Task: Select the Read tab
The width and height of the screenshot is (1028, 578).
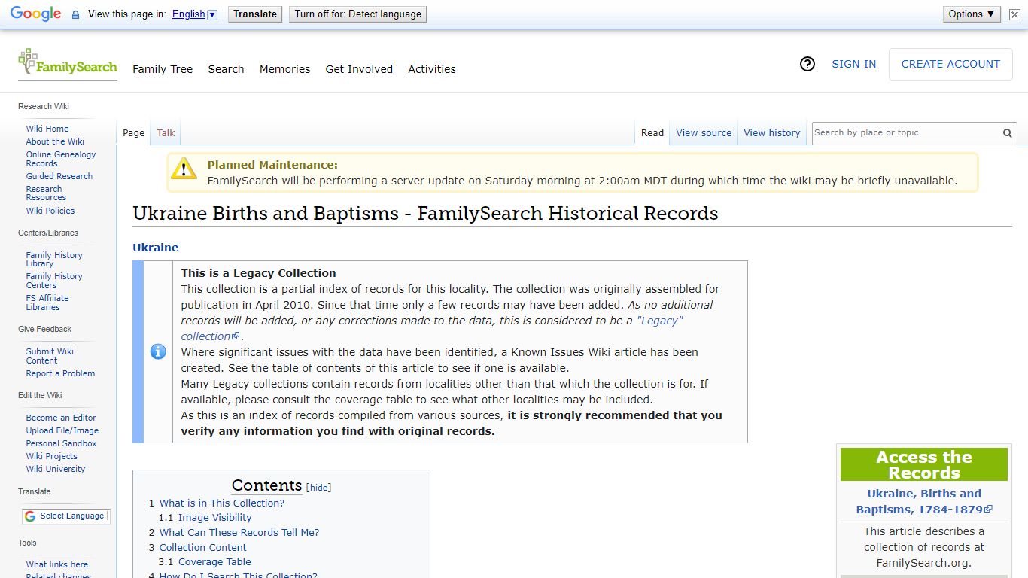Action: click(652, 133)
